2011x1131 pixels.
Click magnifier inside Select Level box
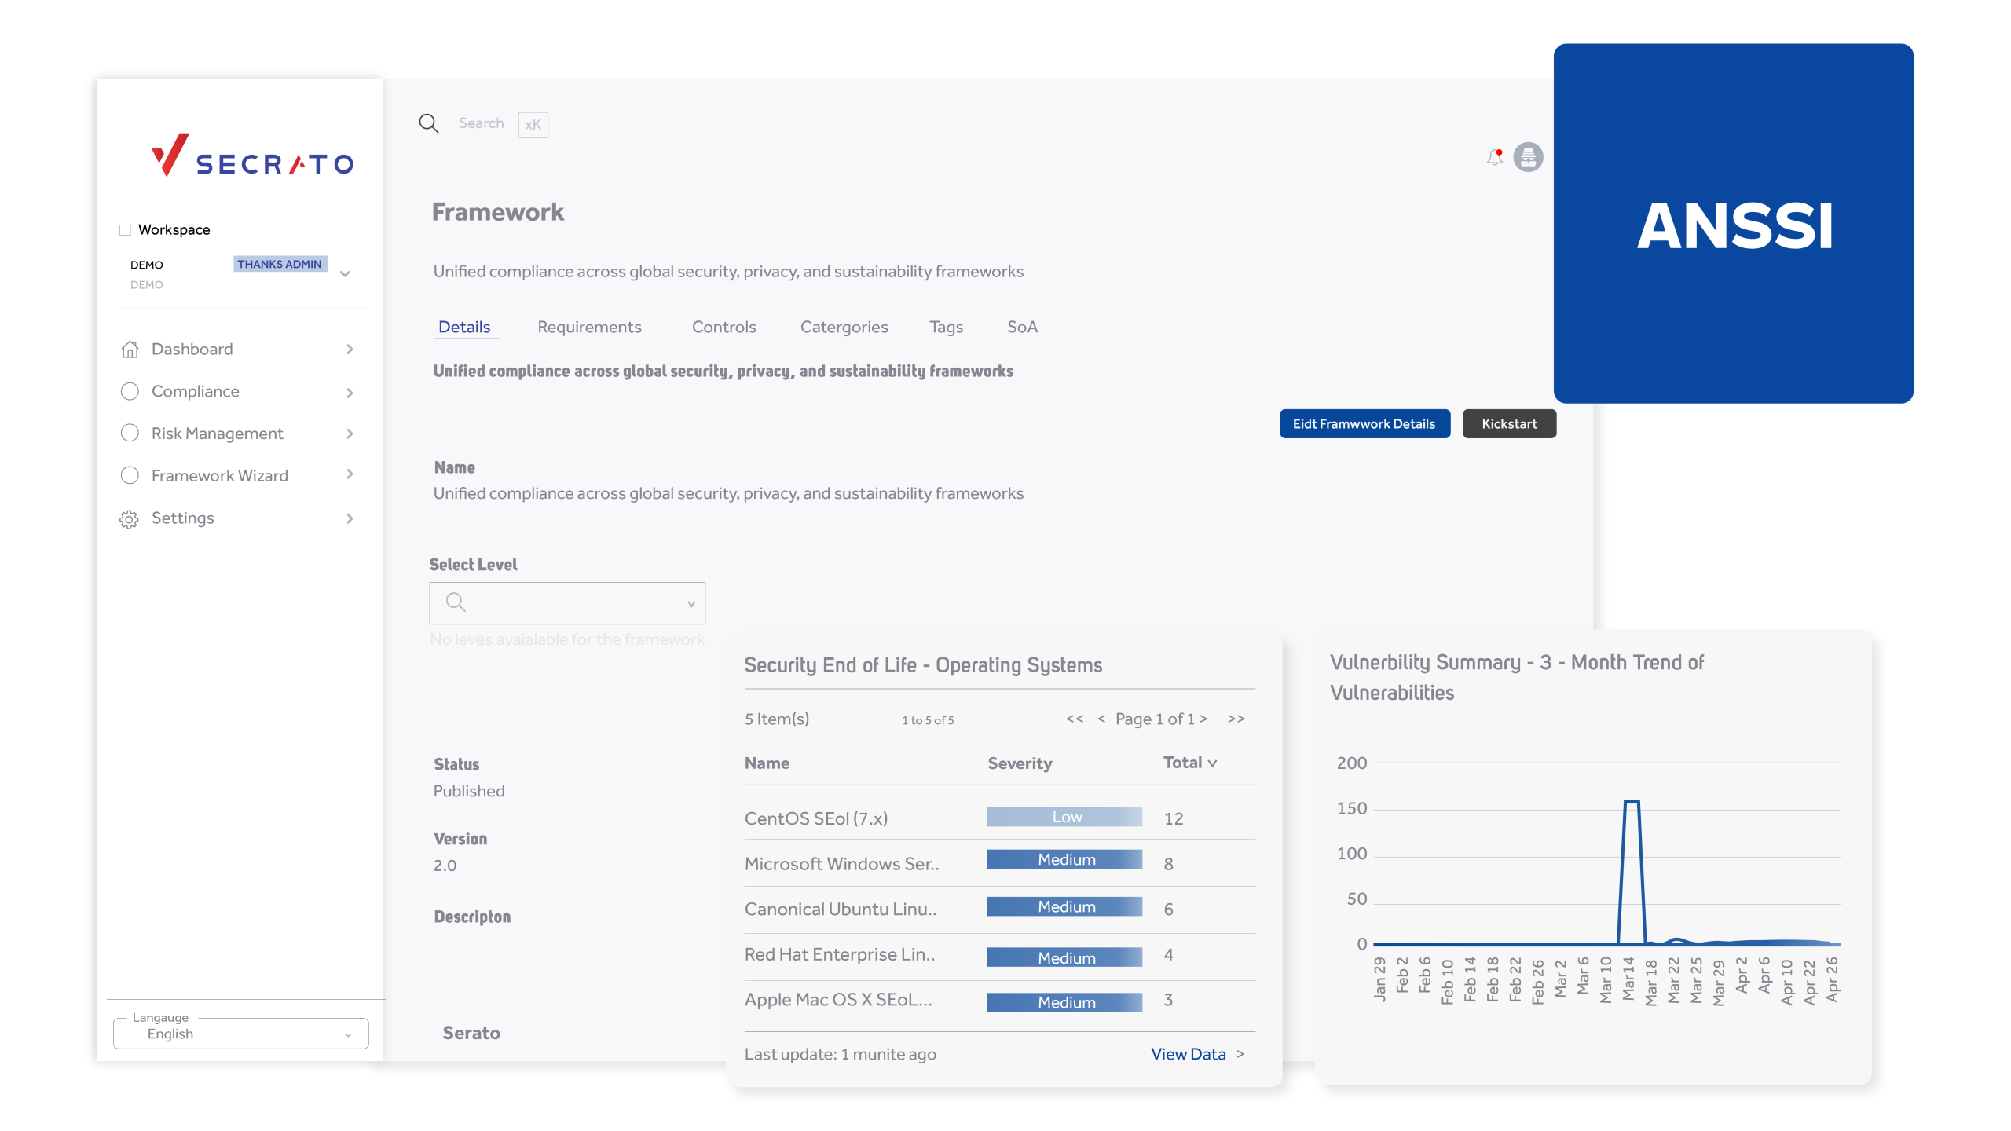coord(456,602)
